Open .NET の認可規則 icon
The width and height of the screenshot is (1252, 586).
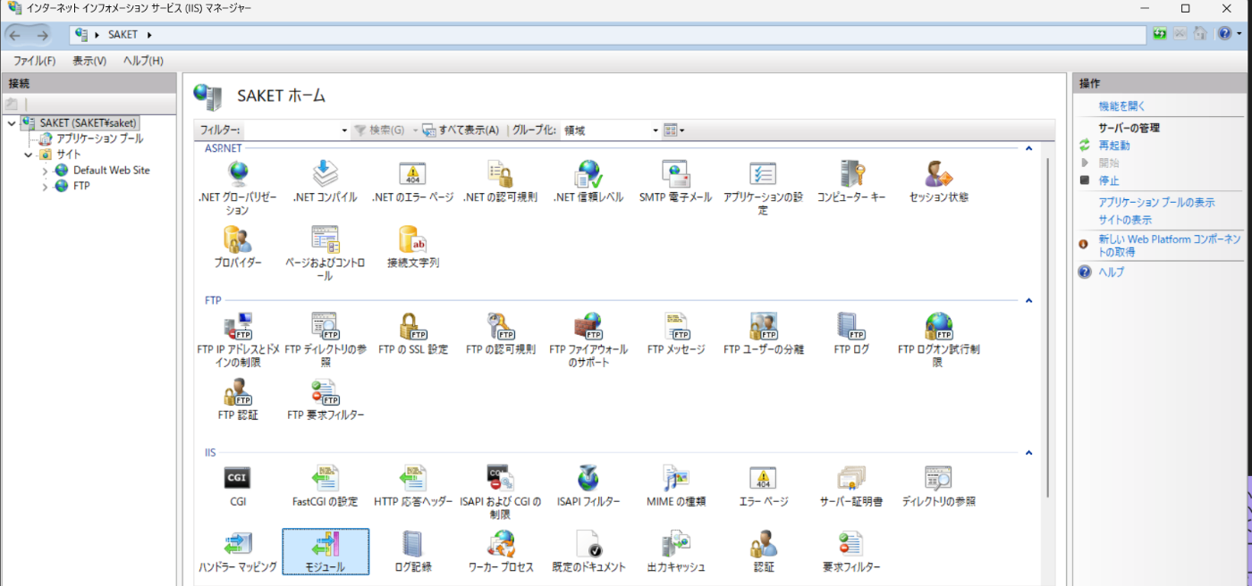click(500, 181)
